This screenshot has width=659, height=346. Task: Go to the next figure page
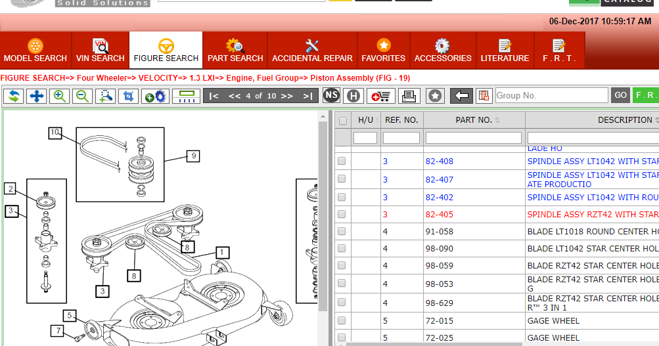(287, 96)
